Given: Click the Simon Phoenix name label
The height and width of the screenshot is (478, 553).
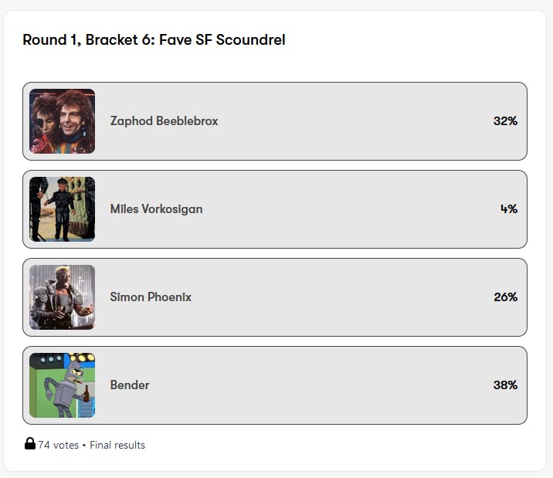Looking at the screenshot, I should coord(151,297).
